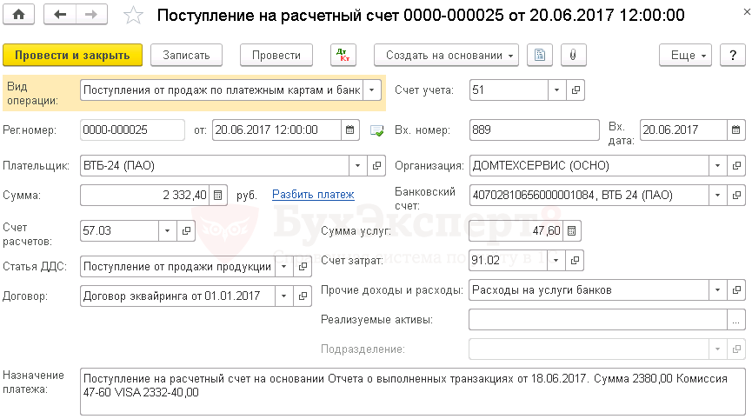
Task: Open calculator for Сумма field
Action: pyautogui.click(x=217, y=195)
